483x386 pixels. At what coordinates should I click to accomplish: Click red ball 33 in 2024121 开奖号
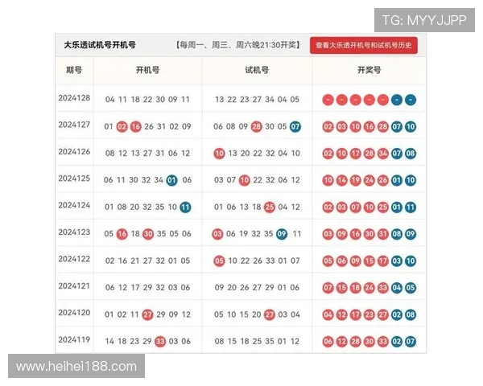click(x=383, y=288)
